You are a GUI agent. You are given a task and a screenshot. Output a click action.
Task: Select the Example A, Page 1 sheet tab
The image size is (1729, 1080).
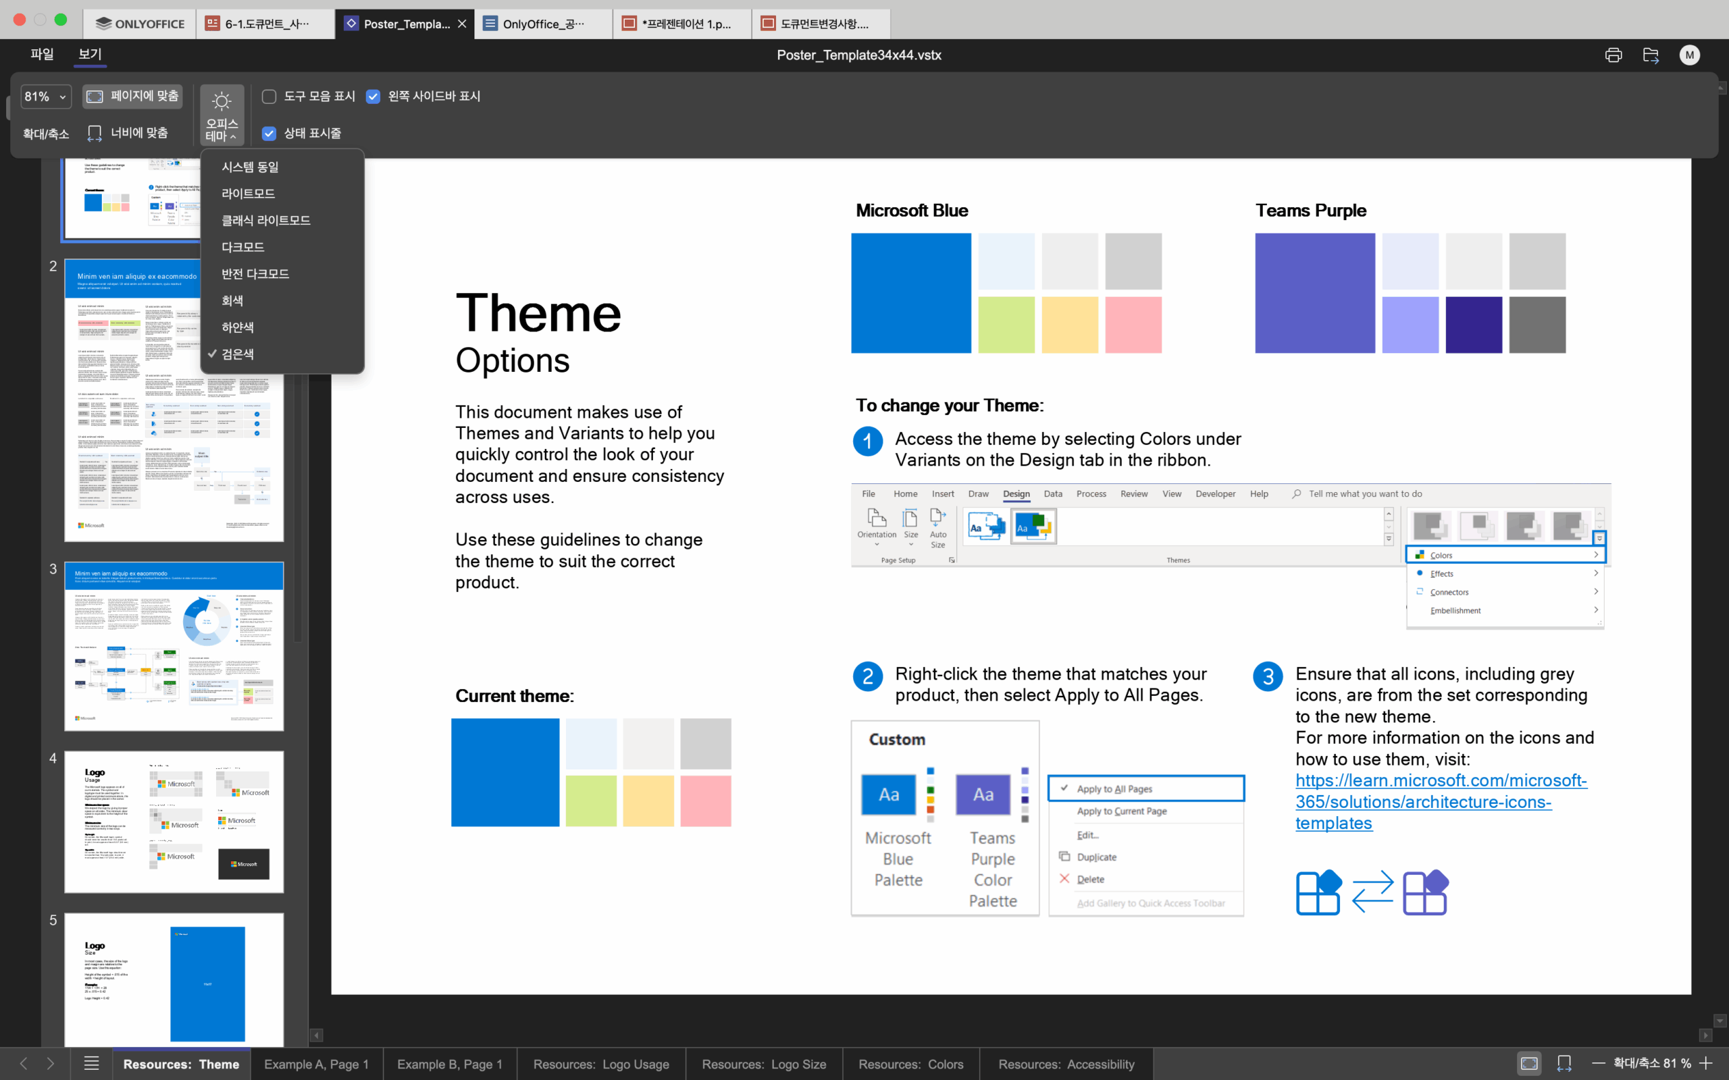(317, 1064)
